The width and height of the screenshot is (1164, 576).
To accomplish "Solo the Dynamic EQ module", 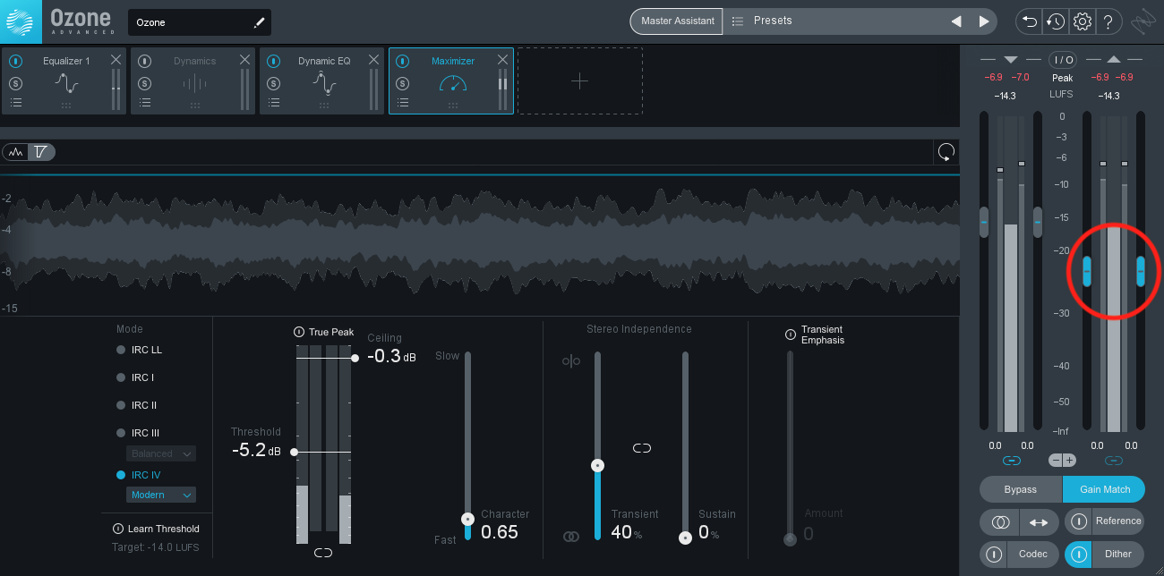I will [274, 83].
